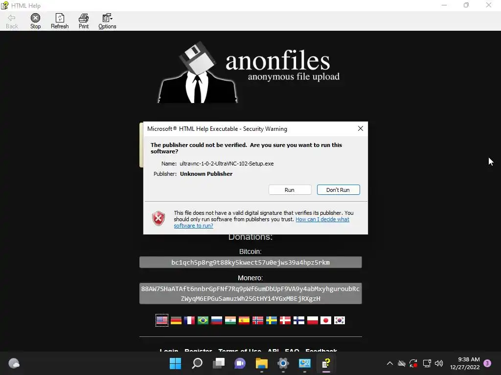Screen dimensions: 501x375
Task: Click the red shield warning icon
Action: (x=159, y=218)
